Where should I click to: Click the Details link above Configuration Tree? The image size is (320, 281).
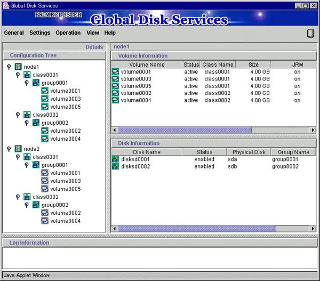pos(94,47)
